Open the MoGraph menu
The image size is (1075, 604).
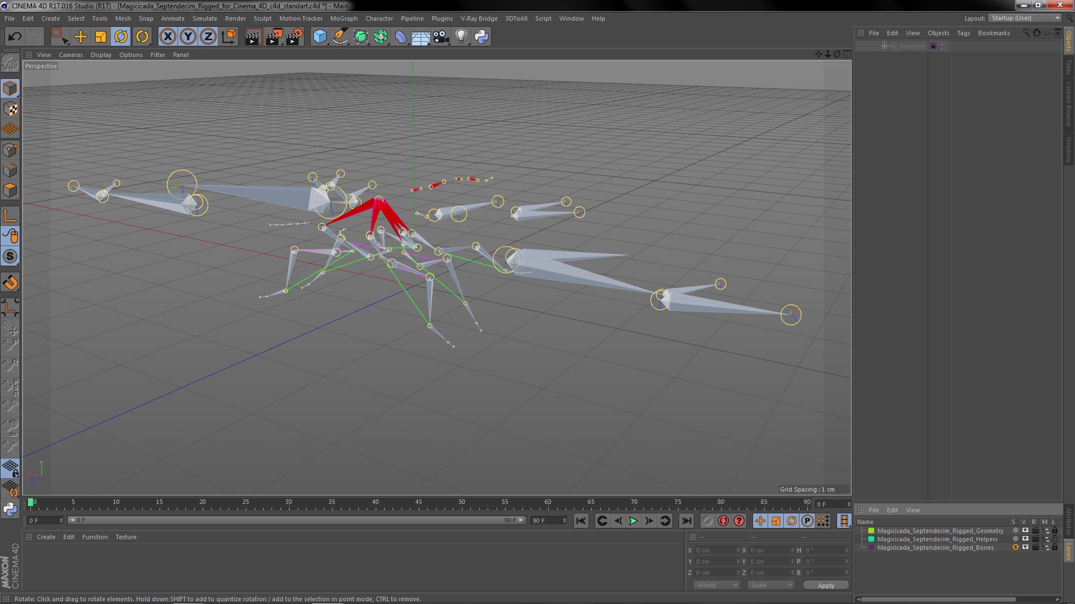point(344,18)
